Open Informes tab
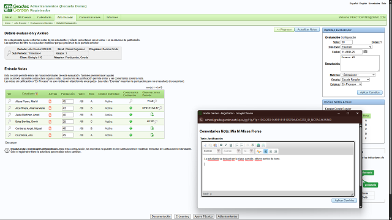Image resolution: width=392 pixels, height=220 pixels. (112, 17)
